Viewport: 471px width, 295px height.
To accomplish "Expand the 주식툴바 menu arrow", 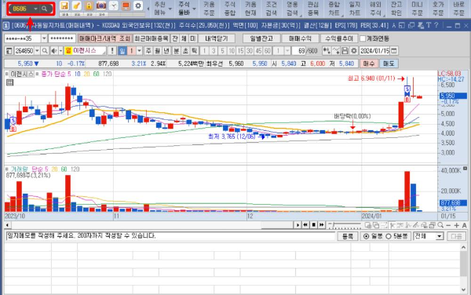I will (195, 9).
